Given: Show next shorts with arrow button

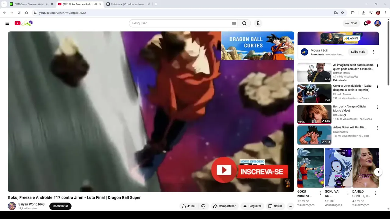Looking at the screenshot, I should [x=378, y=172].
